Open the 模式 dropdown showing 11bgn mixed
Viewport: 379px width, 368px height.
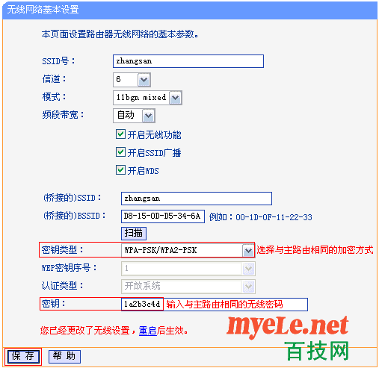coord(147,98)
